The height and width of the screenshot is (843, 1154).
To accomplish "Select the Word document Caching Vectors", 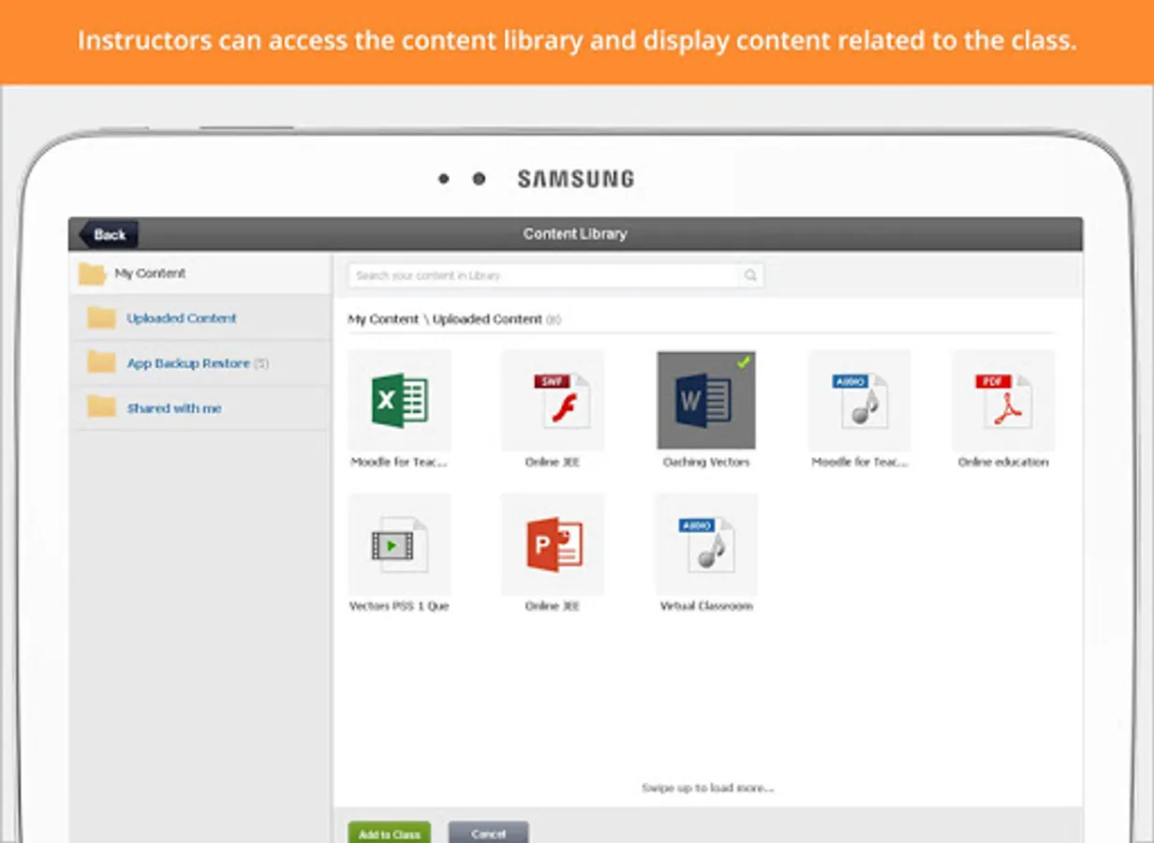I will click(706, 401).
